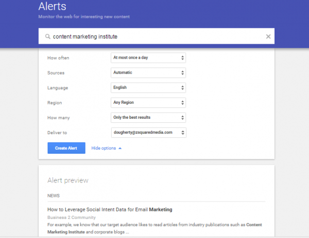This screenshot has height=238, width=309.
Task: Clear the search query with the X icon
Action: (x=268, y=36)
